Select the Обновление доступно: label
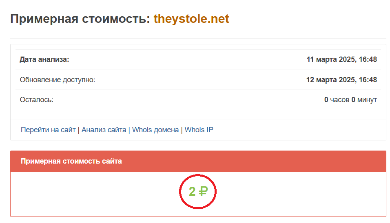Screen dimensions: 390x223 (58, 80)
